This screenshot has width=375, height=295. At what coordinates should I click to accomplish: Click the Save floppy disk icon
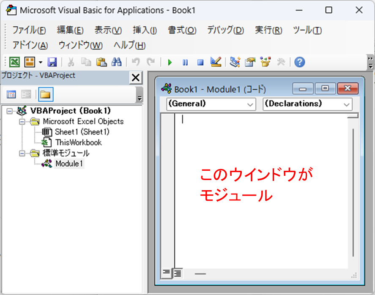(x=52, y=62)
